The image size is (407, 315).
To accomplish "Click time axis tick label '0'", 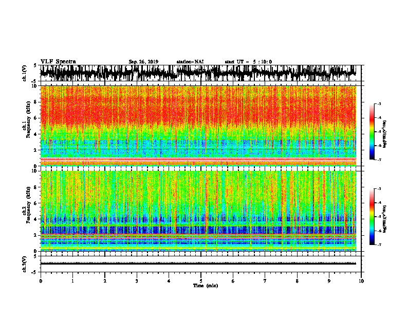I will 41,281.
